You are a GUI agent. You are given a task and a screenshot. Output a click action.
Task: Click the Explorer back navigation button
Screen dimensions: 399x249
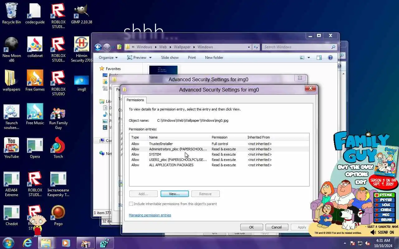click(x=98, y=47)
